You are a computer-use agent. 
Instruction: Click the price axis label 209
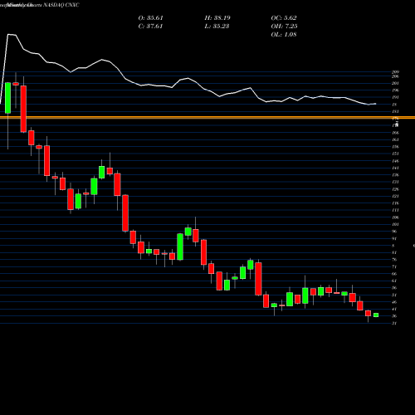point(395,72)
